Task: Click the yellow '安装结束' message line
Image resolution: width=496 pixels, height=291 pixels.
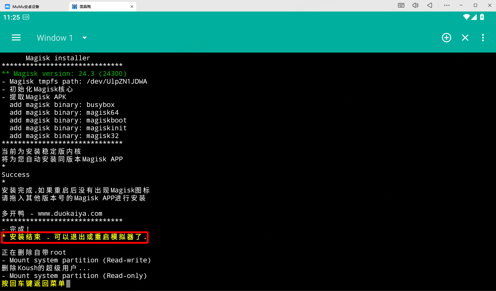Action: [x=75, y=237]
